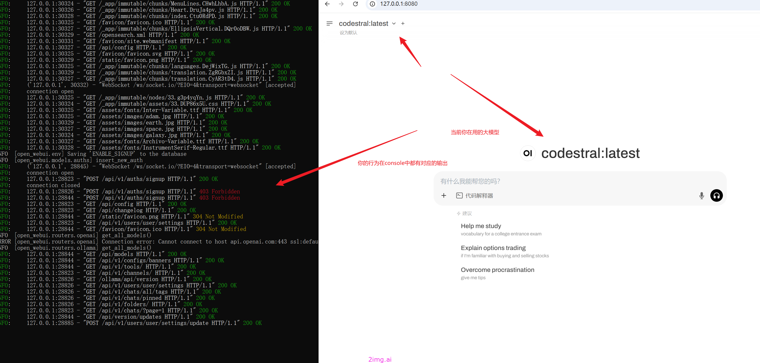Viewport: 760px width, 363px height.
Task: Reload the page with the refresh icon
Action: 355,4
